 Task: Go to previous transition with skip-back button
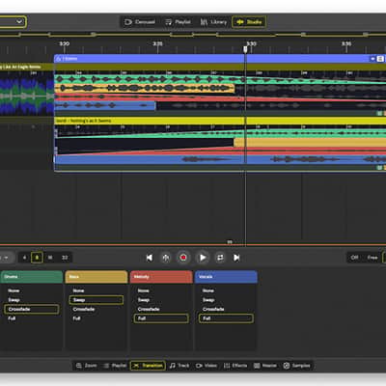coord(150,258)
